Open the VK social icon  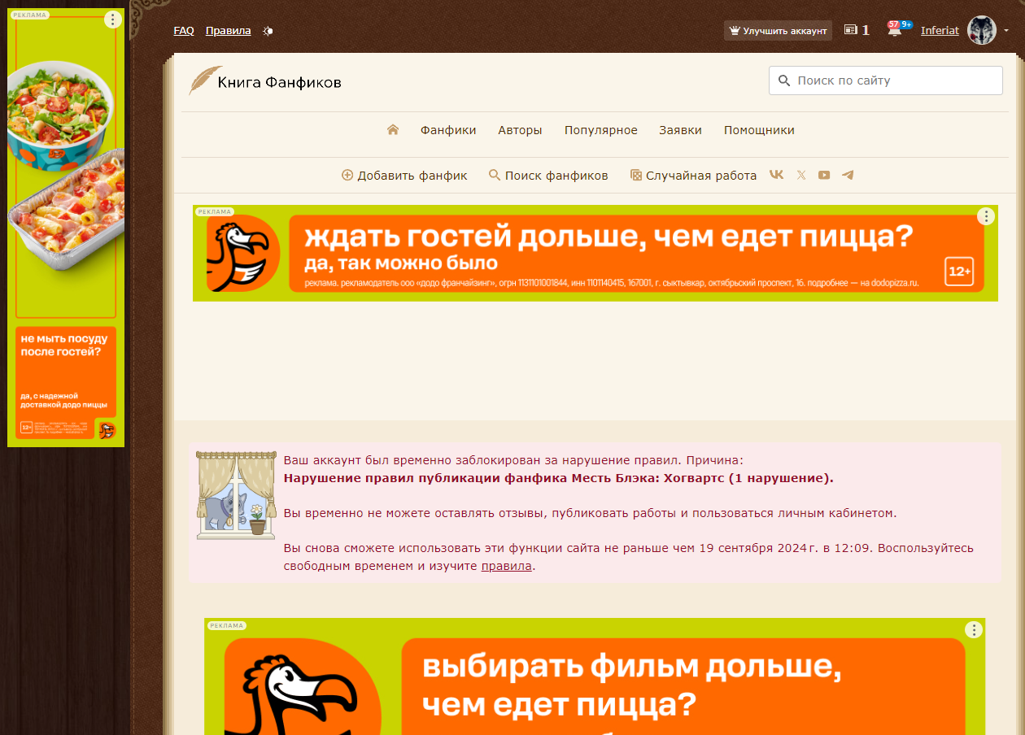coord(776,175)
